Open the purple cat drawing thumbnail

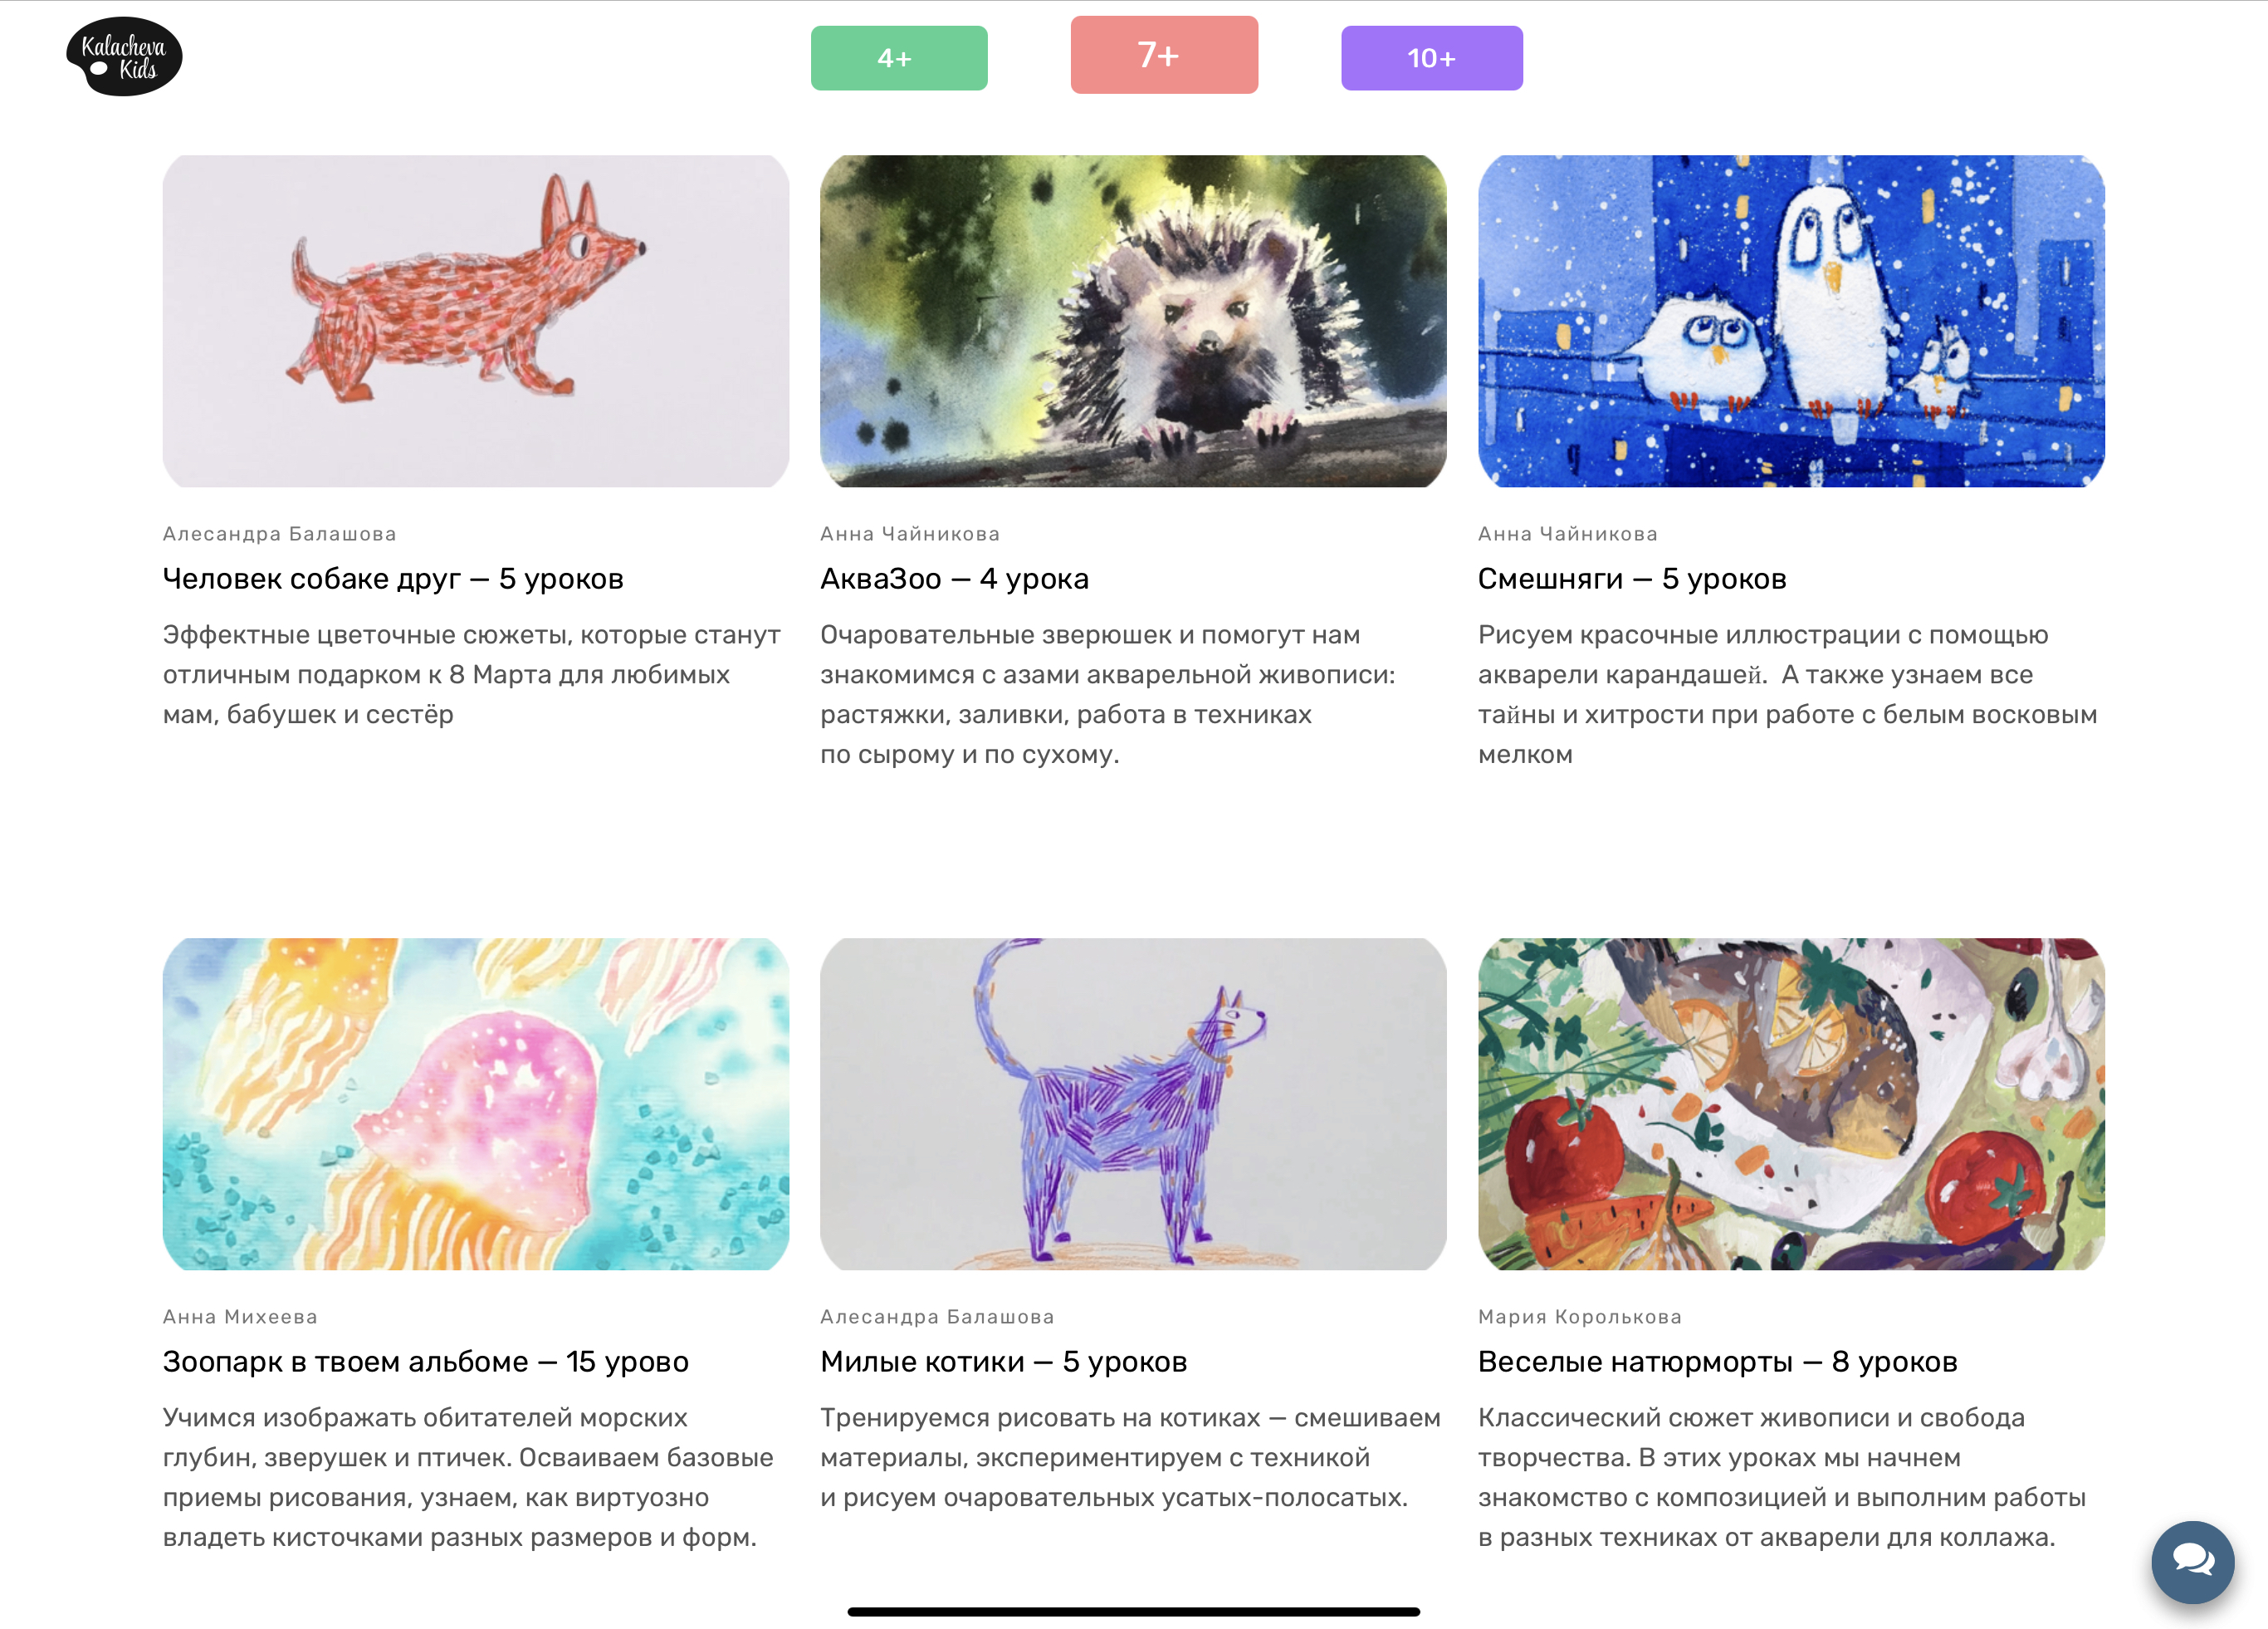[x=1132, y=1103]
